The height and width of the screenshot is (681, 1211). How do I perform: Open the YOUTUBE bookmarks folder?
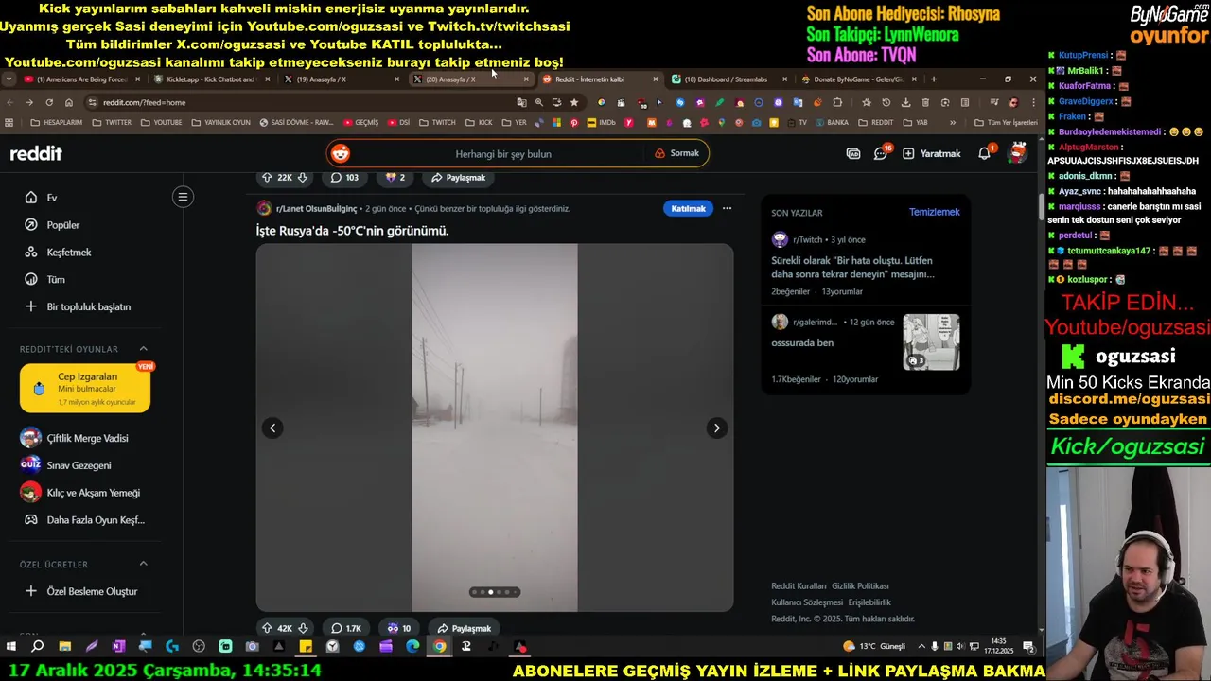coord(161,122)
